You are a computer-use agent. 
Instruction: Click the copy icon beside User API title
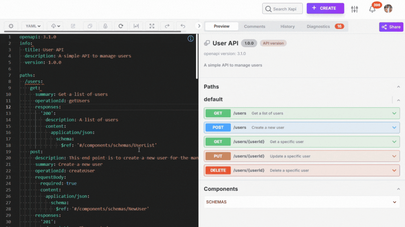(x=207, y=43)
